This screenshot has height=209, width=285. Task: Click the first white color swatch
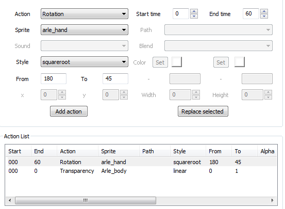tap(177, 62)
